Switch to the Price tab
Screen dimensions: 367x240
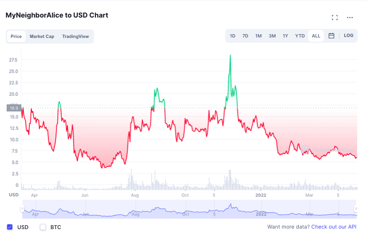tap(16, 37)
